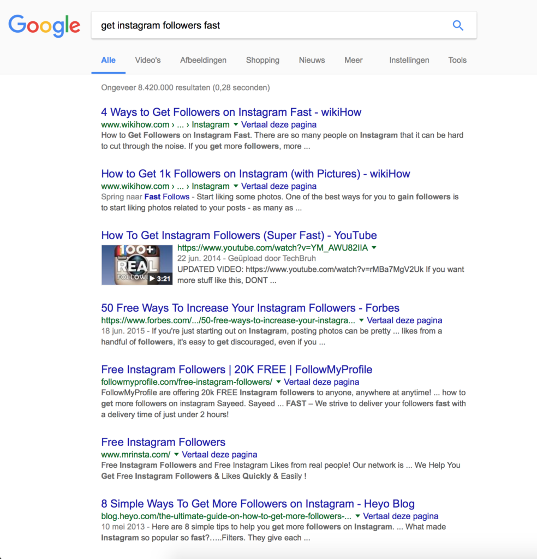Click 'Vertaal deze pagina' for the Forbes result

point(404,320)
